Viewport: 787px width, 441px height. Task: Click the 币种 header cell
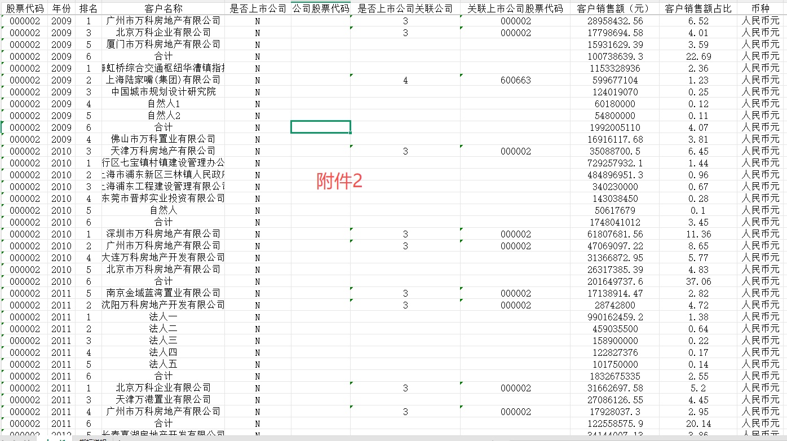click(761, 9)
